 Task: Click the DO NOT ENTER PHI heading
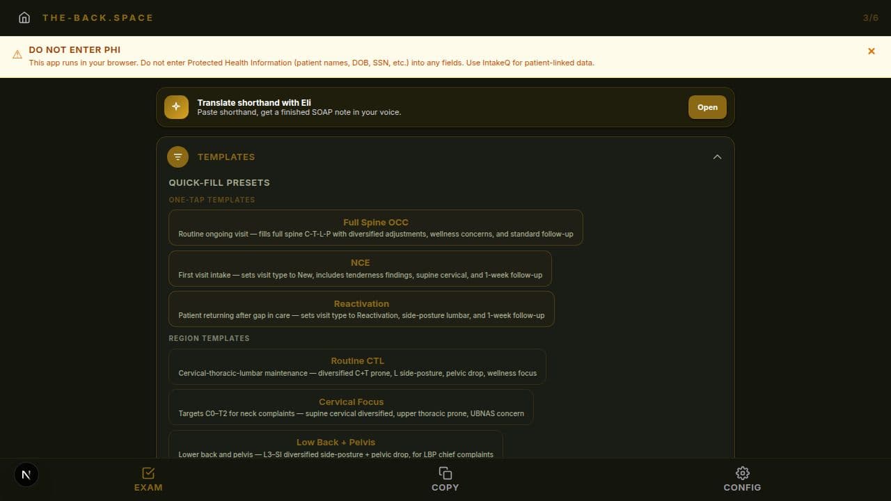coord(74,50)
